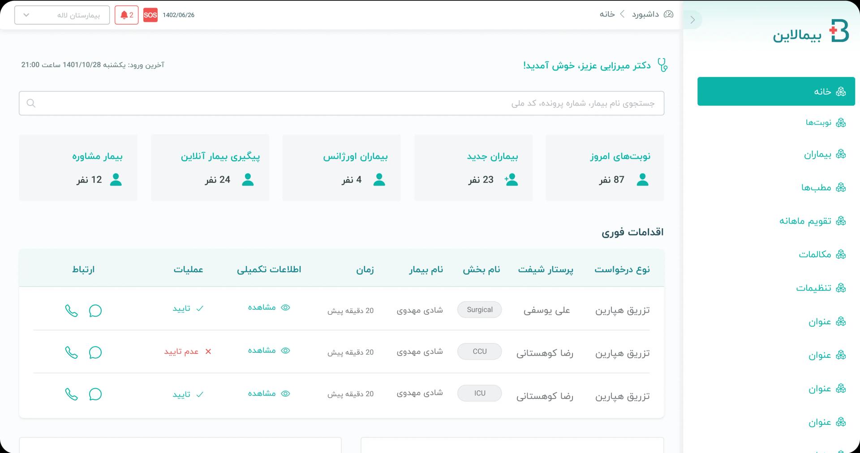Open chat for the ICU row
860x453 pixels.
(95, 394)
